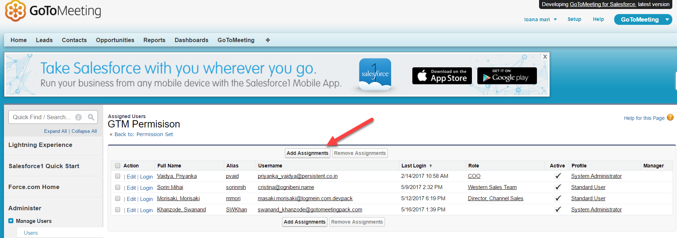Sort table by Full Name column header
Viewport: 677px width, 238px height.
(x=169, y=166)
